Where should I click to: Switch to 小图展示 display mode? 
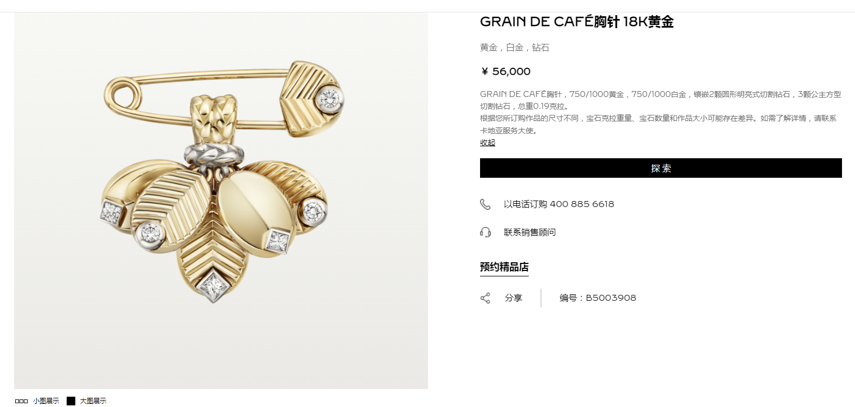pyautogui.click(x=46, y=401)
